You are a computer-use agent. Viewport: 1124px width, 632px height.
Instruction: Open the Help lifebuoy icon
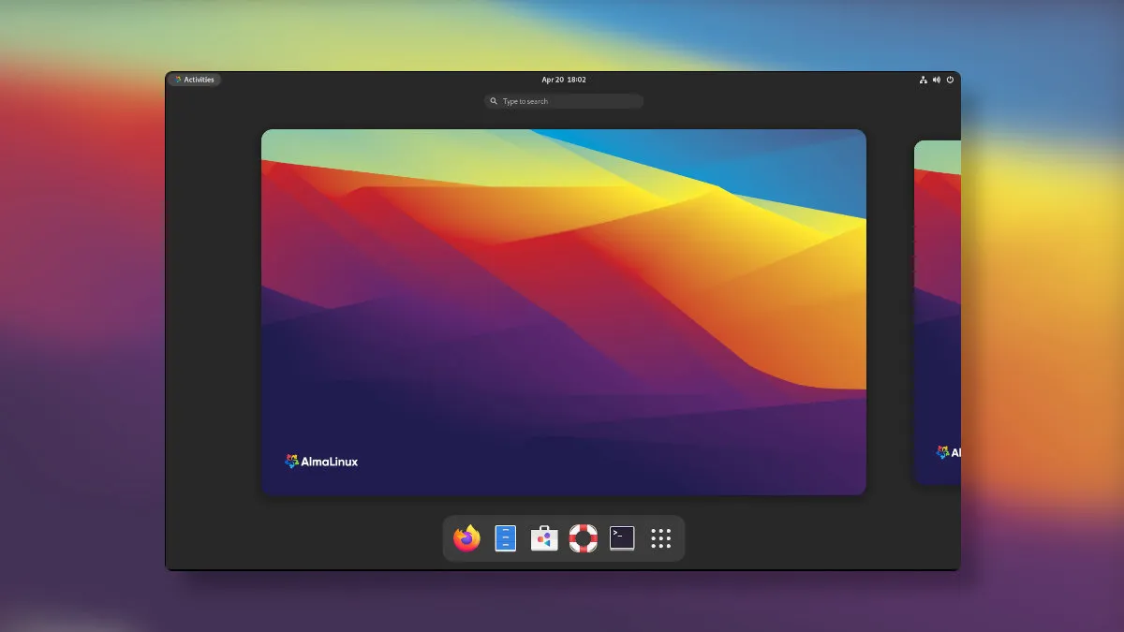(584, 538)
